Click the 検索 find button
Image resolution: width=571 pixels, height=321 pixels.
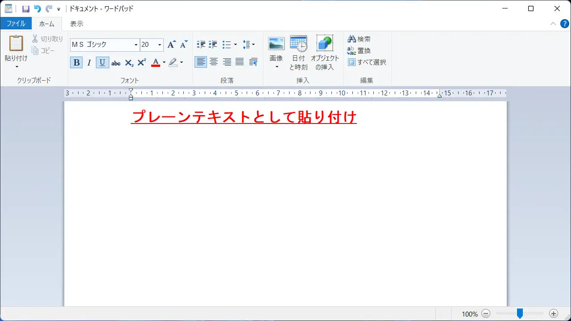359,39
